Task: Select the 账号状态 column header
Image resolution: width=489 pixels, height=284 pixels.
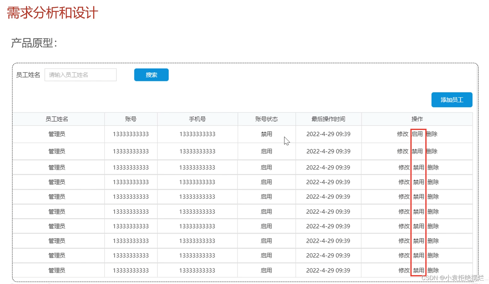Action: 266,119
